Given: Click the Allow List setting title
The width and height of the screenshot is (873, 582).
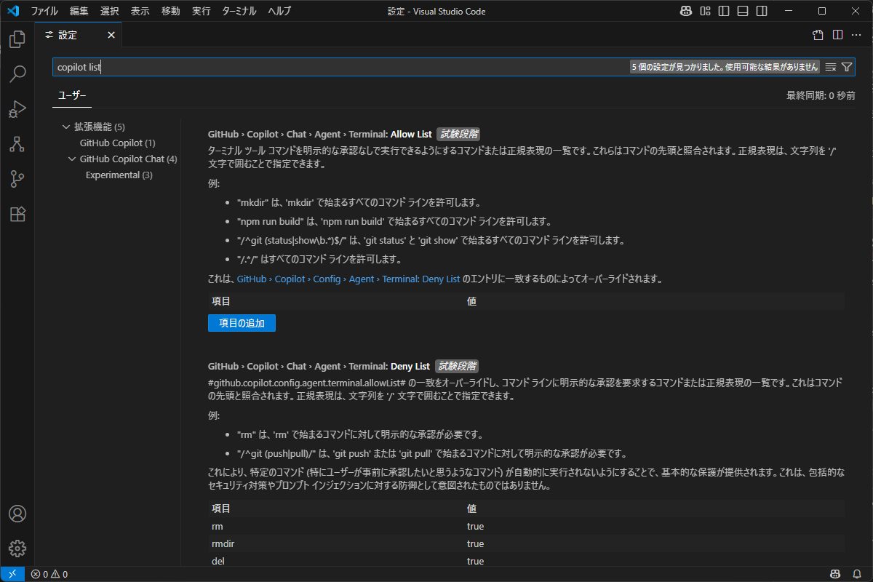Looking at the screenshot, I should [x=320, y=135].
